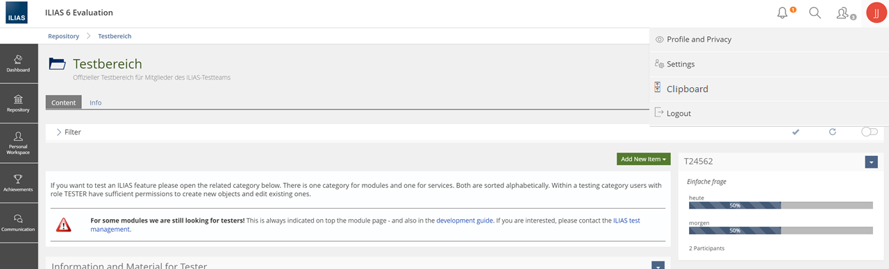The image size is (889, 269).
Task: Expand the Filter section
Action: click(68, 132)
